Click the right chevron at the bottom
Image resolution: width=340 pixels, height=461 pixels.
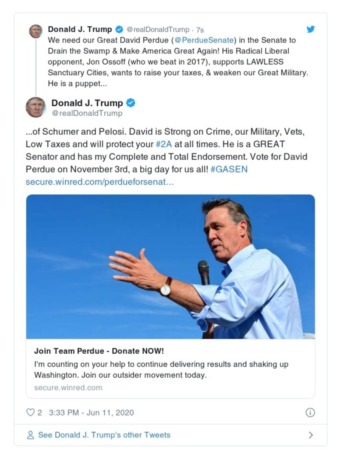coord(311,435)
